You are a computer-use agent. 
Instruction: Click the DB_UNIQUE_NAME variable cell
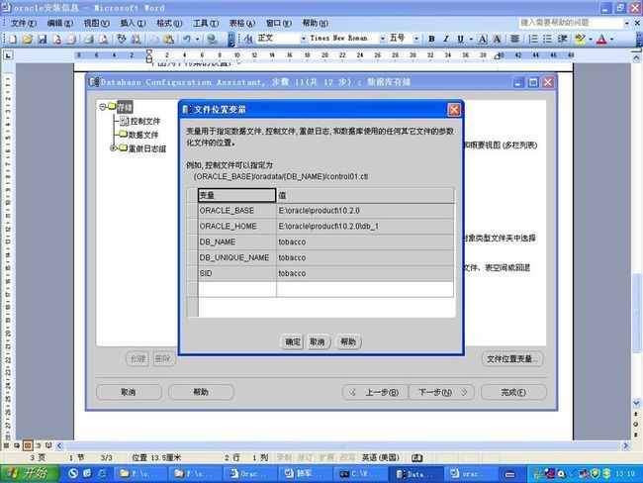[x=236, y=257]
